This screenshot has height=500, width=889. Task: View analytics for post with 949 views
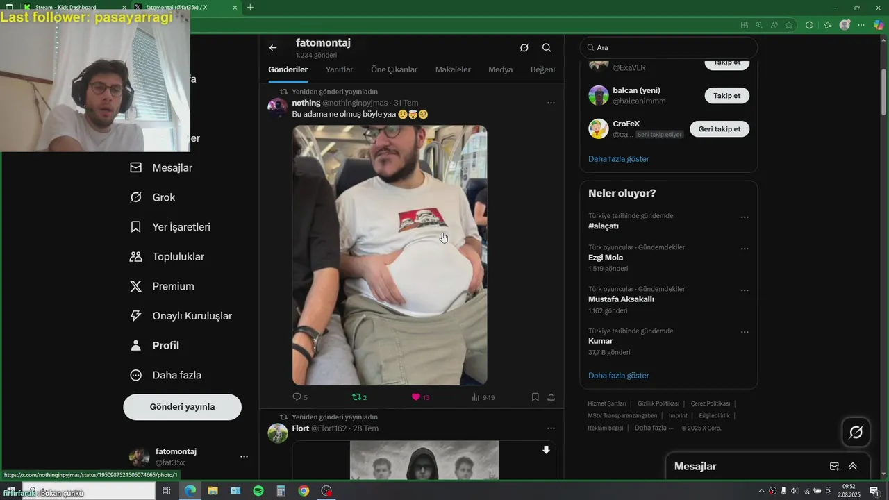(483, 397)
